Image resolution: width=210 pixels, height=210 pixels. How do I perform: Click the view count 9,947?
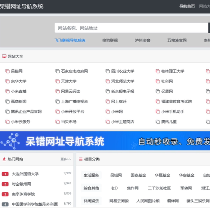(x=67, y=183)
